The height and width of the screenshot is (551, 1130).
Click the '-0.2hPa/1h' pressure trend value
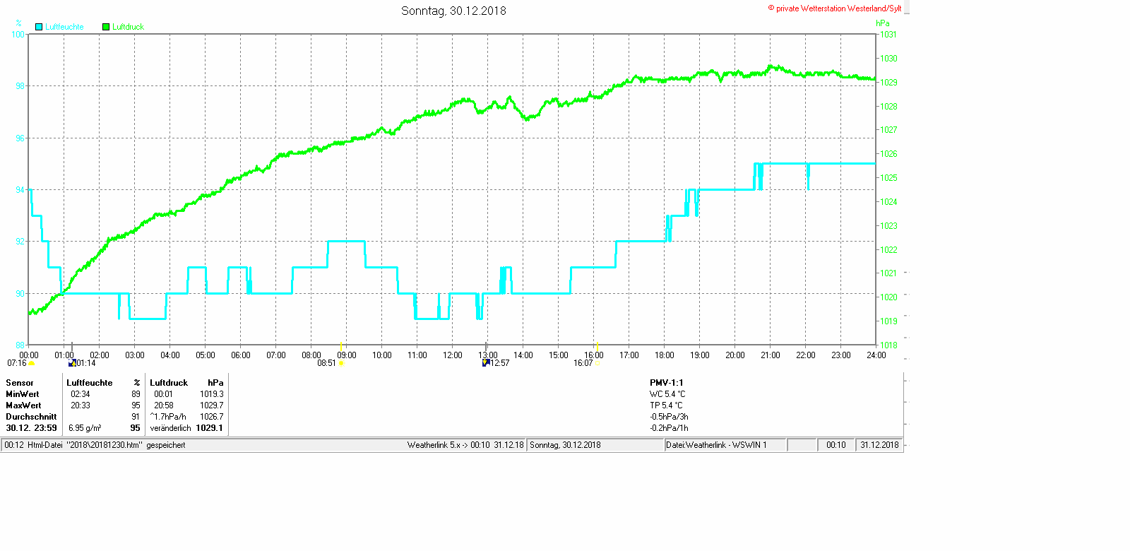pos(669,428)
